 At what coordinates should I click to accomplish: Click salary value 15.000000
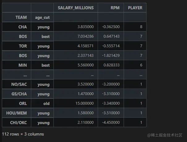point(85,103)
